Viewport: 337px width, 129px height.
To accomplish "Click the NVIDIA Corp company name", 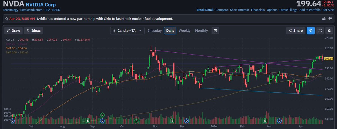I will [x=41, y=5].
